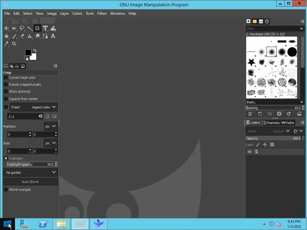
Task: Delete the selected brush
Action: click(279, 114)
